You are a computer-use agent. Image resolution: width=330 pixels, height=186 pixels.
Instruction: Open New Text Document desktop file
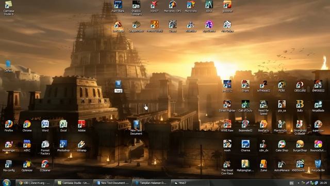pos(136,128)
